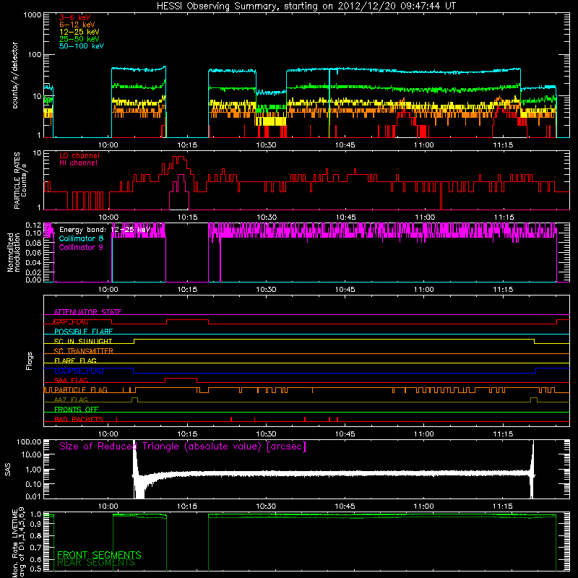Click the HESSI Observing Summary title text

pyautogui.click(x=306, y=7)
